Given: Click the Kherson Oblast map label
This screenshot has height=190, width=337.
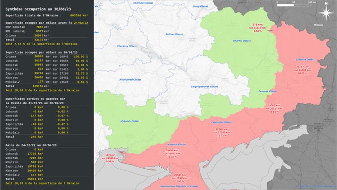Looking at the screenshot, I should click(x=176, y=144).
